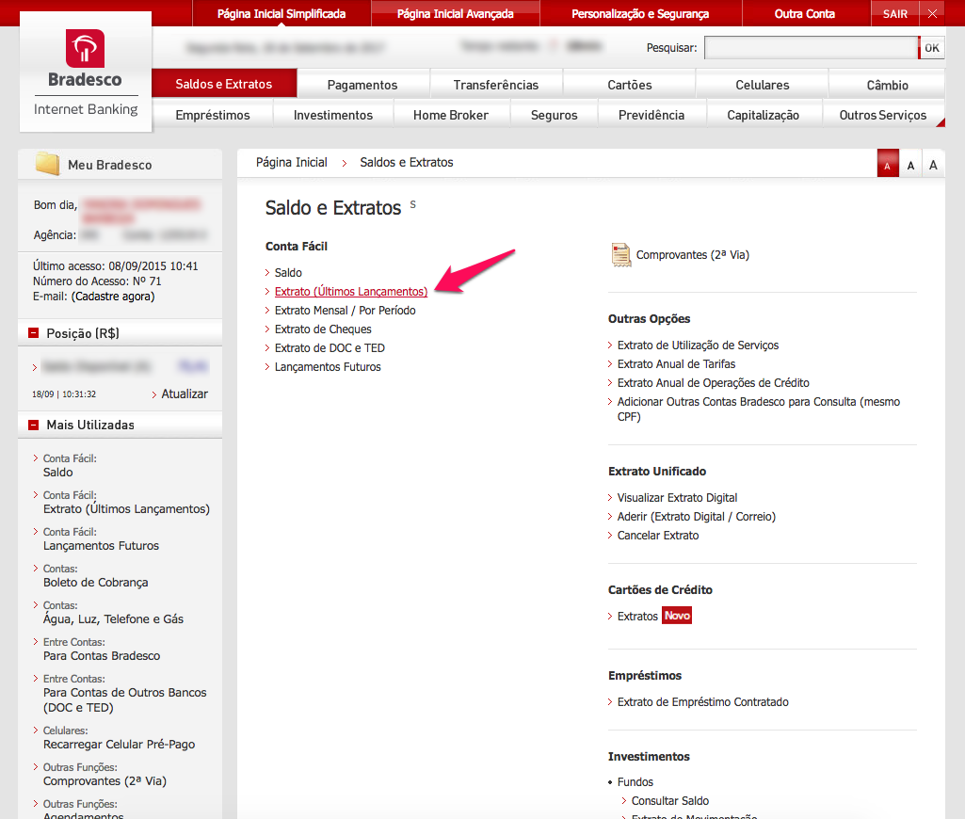The width and height of the screenshot is (965, 819).
Task: Open Extratos under Cartões de Crédito
Action: (x=637, y=616)
